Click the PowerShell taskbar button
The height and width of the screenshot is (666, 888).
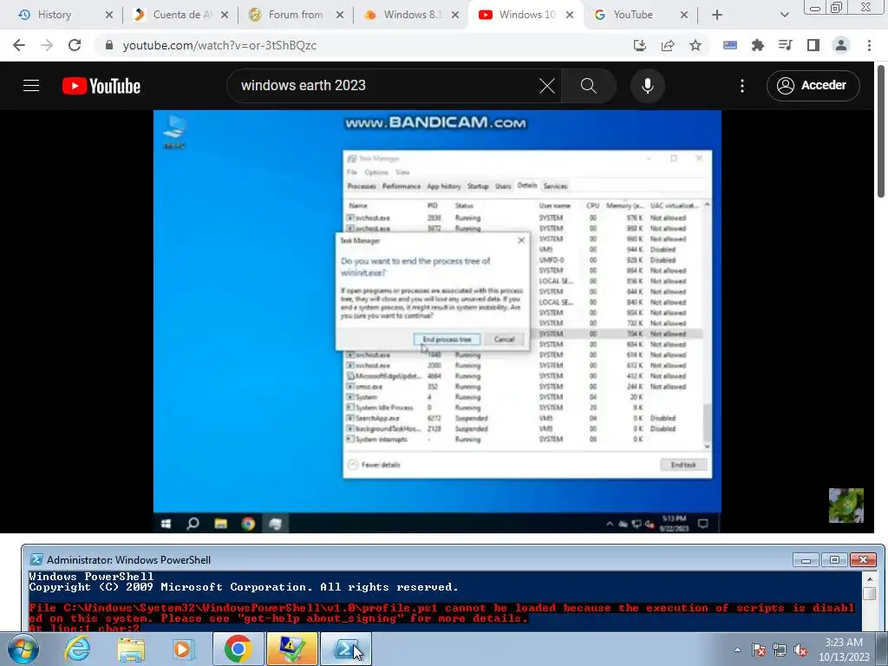346,649
